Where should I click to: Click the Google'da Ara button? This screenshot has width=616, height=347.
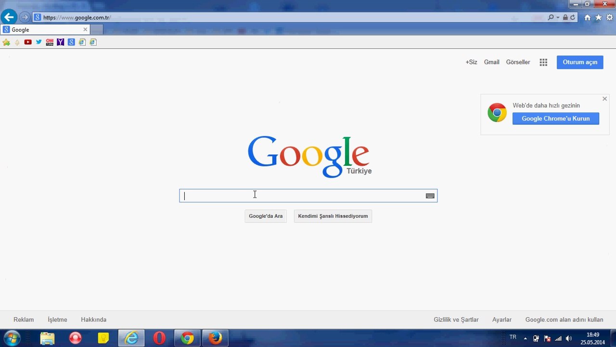click(266, 216)
